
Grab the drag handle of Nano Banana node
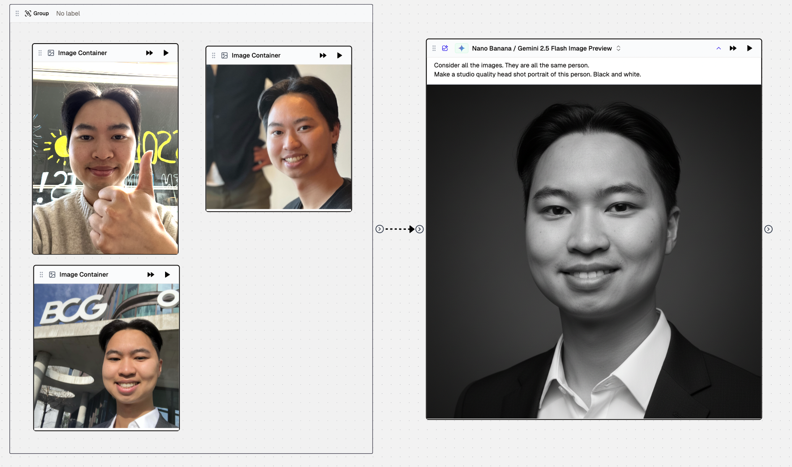pyautogui.click(x=434, y=48)
